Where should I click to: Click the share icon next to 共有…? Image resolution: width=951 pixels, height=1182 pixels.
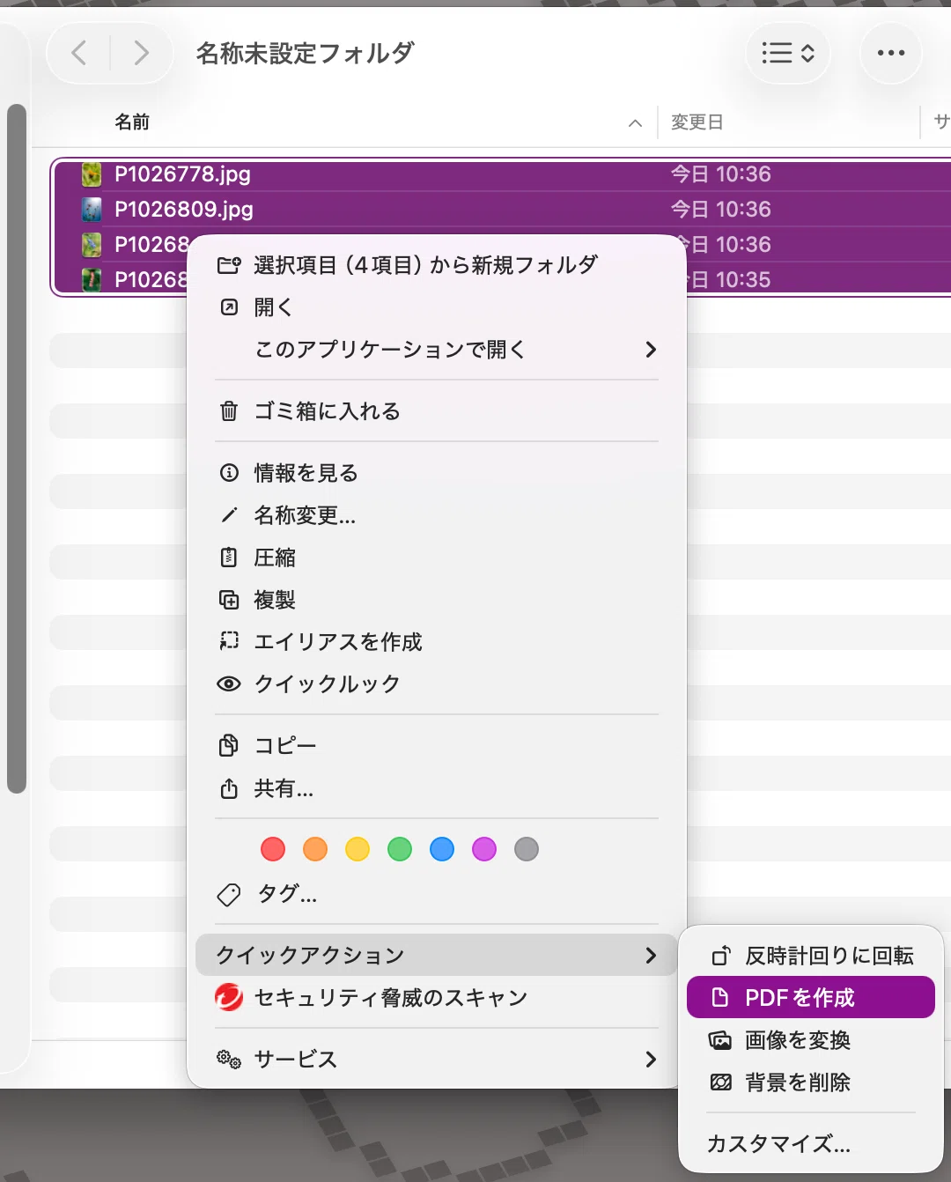tap(229, 787)
